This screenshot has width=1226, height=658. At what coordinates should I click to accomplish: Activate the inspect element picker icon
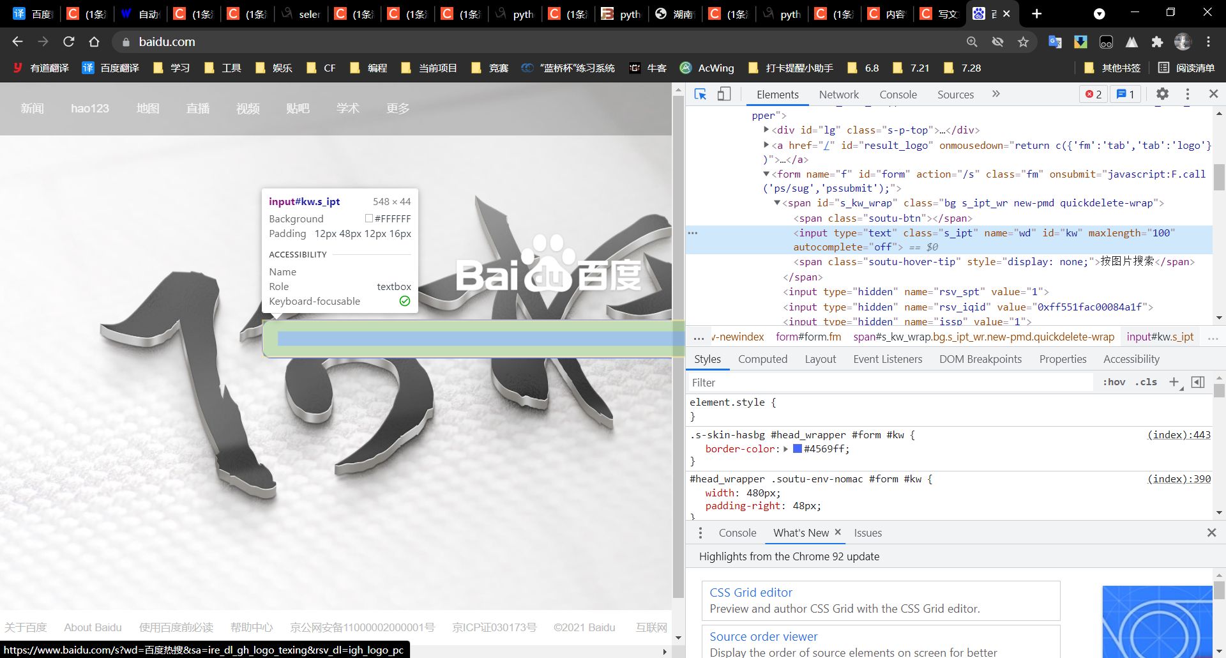coord(700,94)
